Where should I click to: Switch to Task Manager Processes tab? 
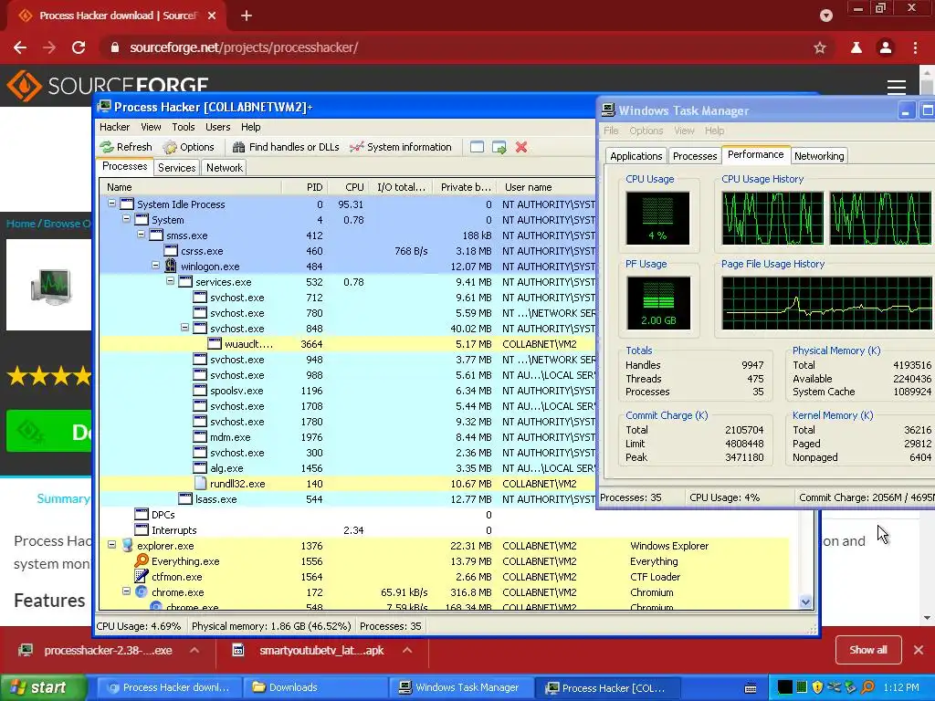click(x=695, y=156)
